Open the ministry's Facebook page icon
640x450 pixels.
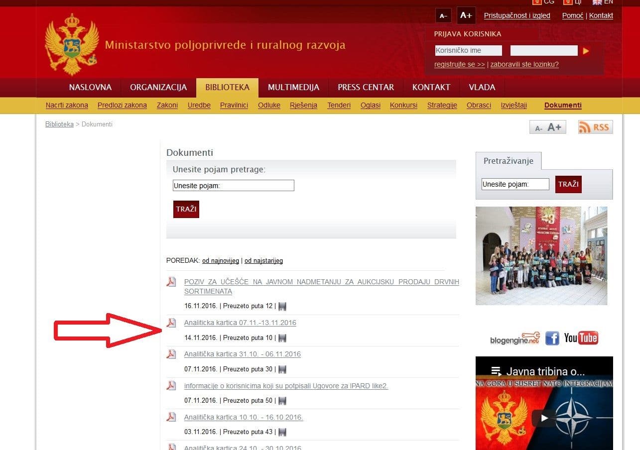pyautogui.click(x=552, y=338)
